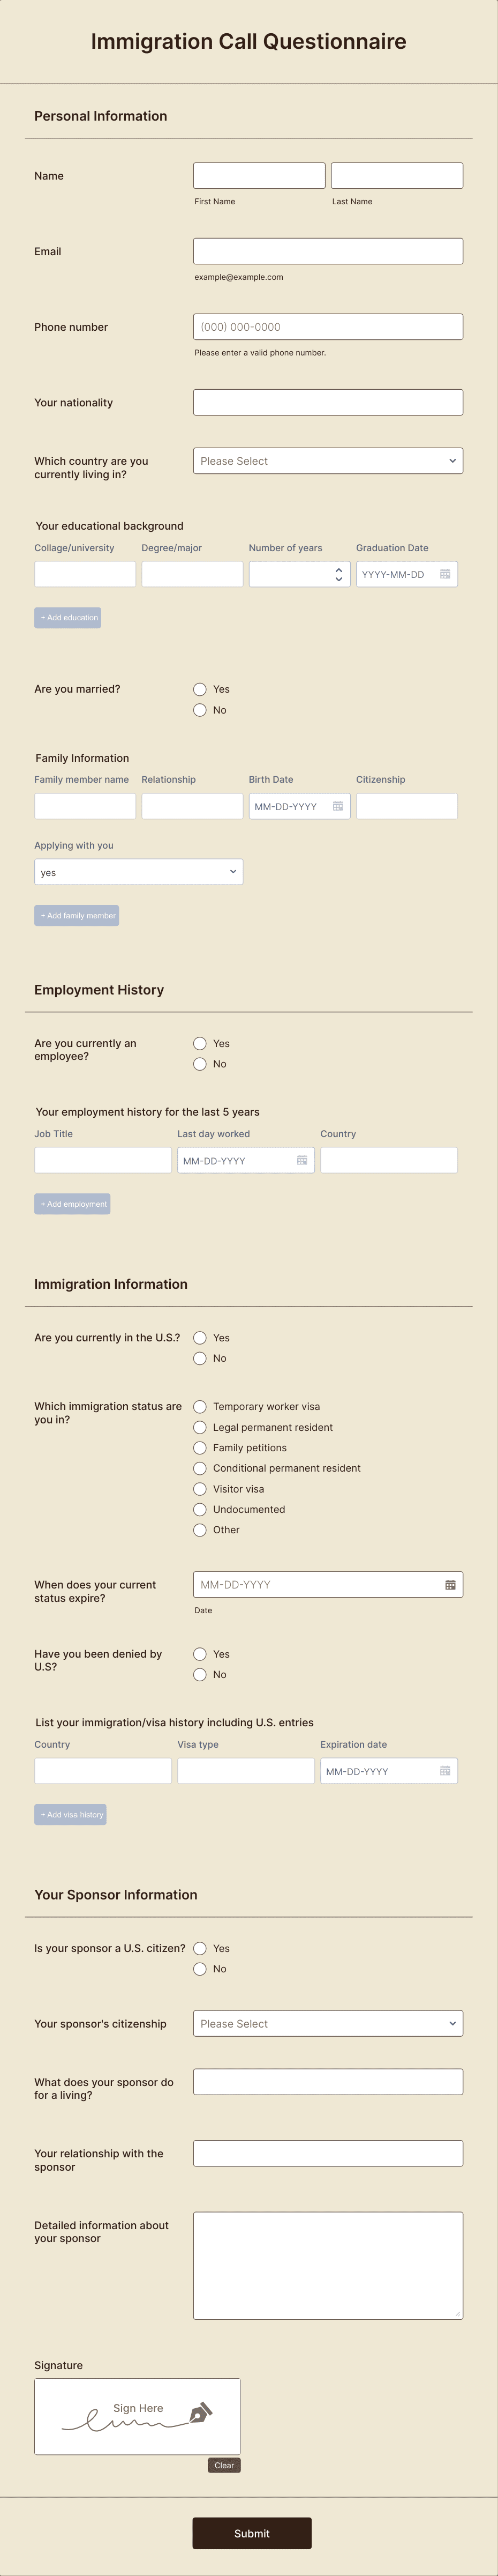Open the Last day worked calendar picker
Screen dimensions: 498x2576
(x=304, y=1160)
